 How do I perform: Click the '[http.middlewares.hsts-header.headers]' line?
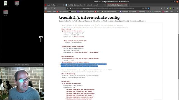(x=76, y=62)
